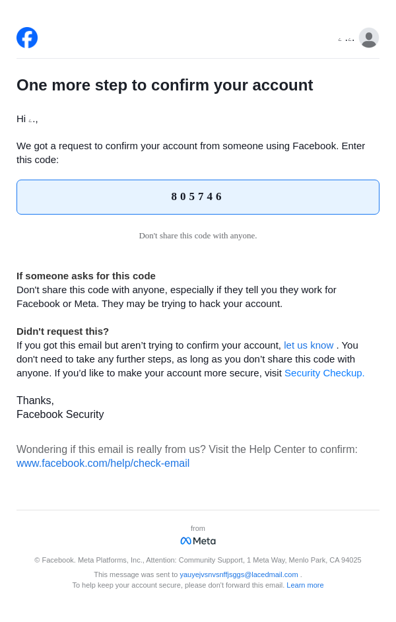Click "If someone asks for this code" heading
The width and height of the screenshot is (396, 622).
click(86, 275)
